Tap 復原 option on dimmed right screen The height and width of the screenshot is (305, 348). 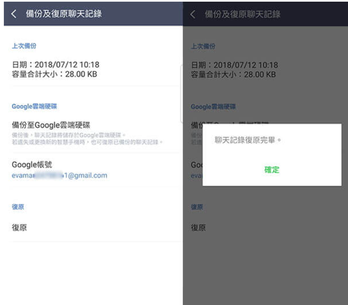pyautogui.click(x=198, y=228)
